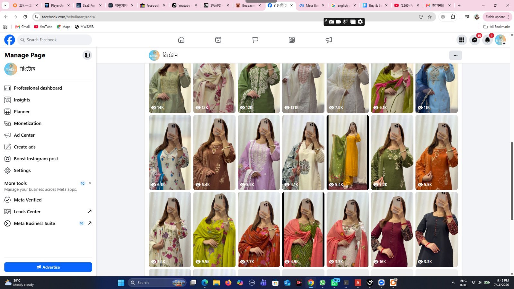Open the maroon dress reel with 16K views
This screenshot has height=289, width=514.
tap(392, 230)
